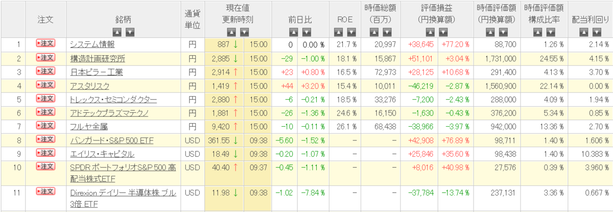Sort 配当利回り column descending

596,32
